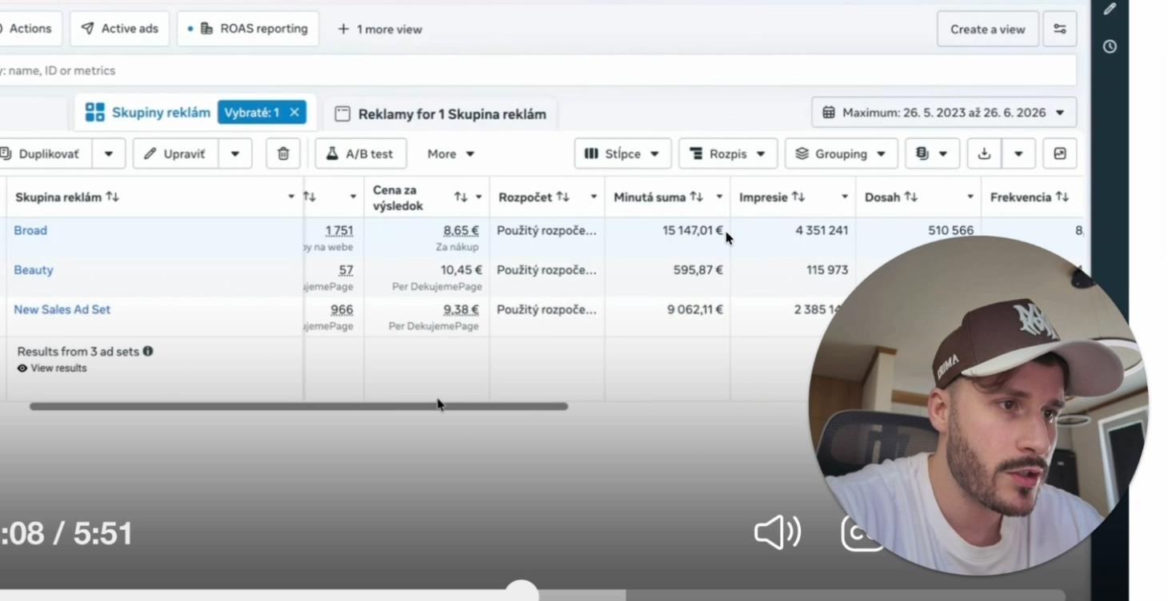The image size is (1168, 601).
Task: Sort by the Impresie column arrows
Action: point(798,197)
